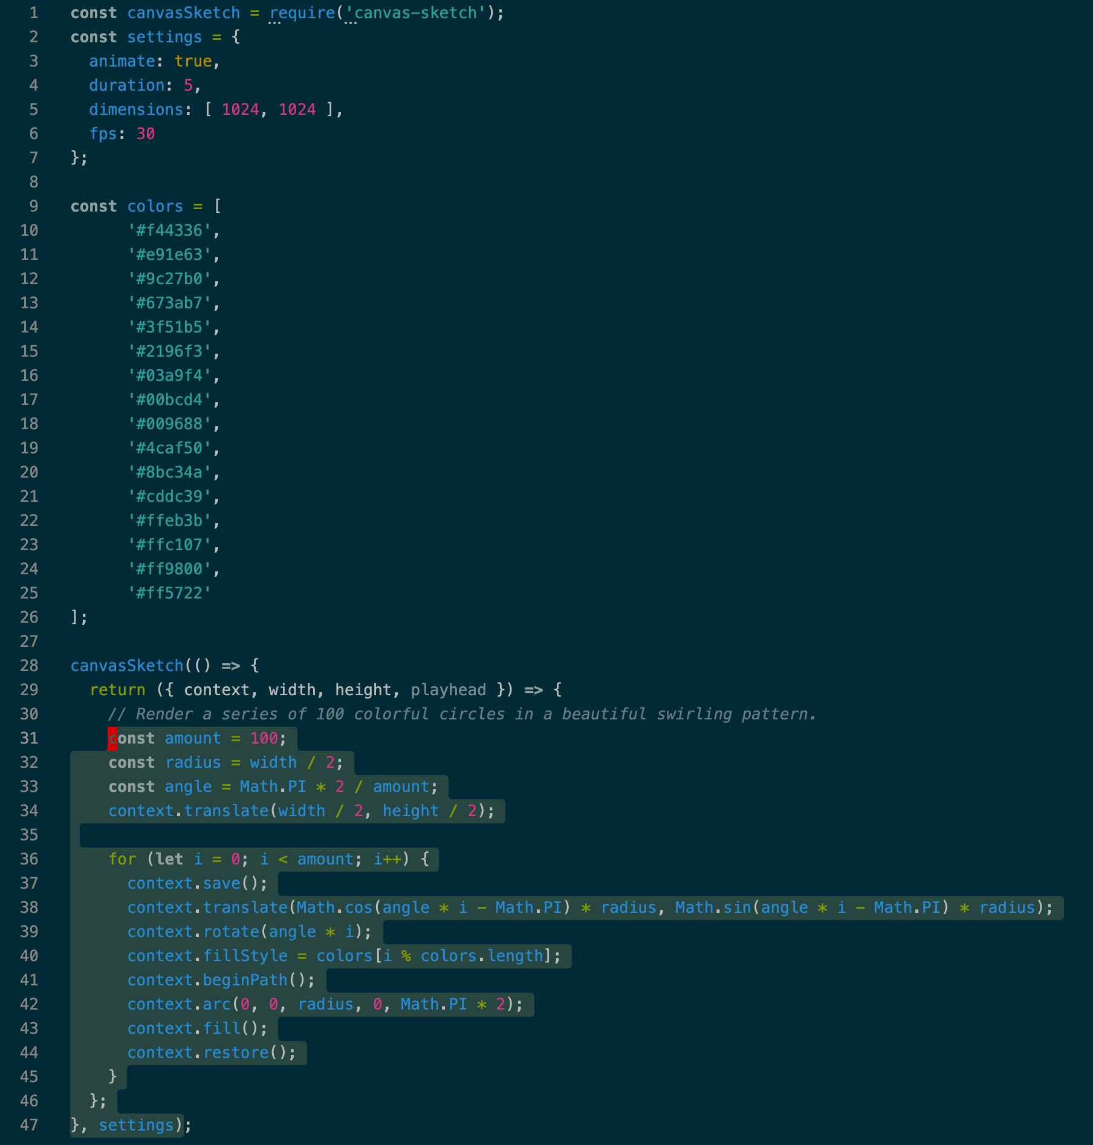
Task: Click the '#f44336' color string
Action: tap(169, 230)
